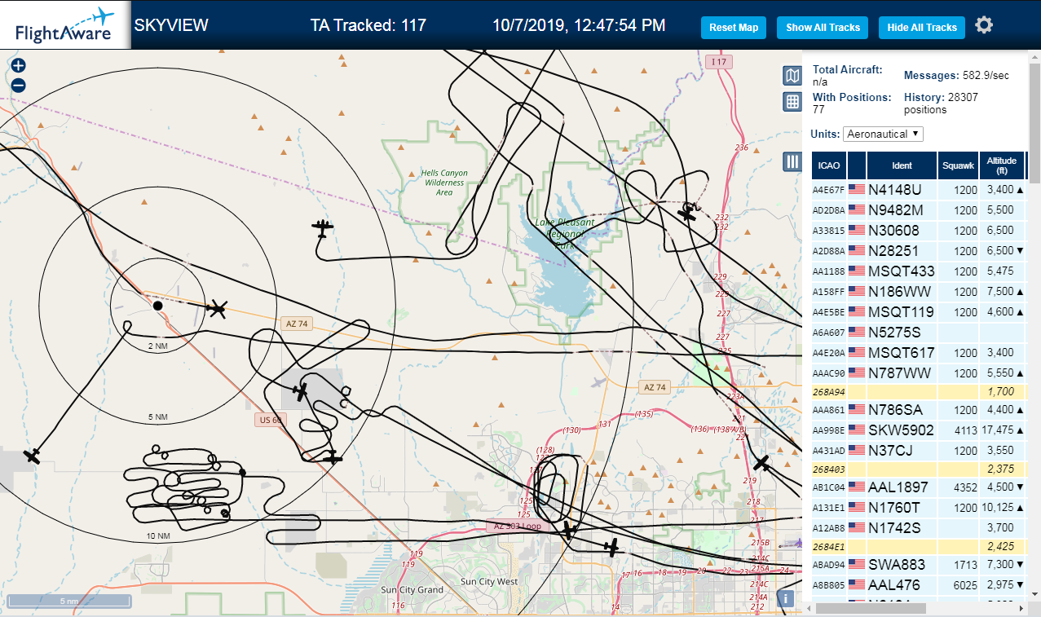Zoom out the map with minus button

tap(19, 85)
